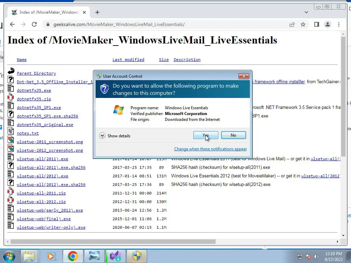The width and height of the screenshot is (351, 263).
Task: Open wlsetup-all-2012.zip link
Action: tap(41, 201)
